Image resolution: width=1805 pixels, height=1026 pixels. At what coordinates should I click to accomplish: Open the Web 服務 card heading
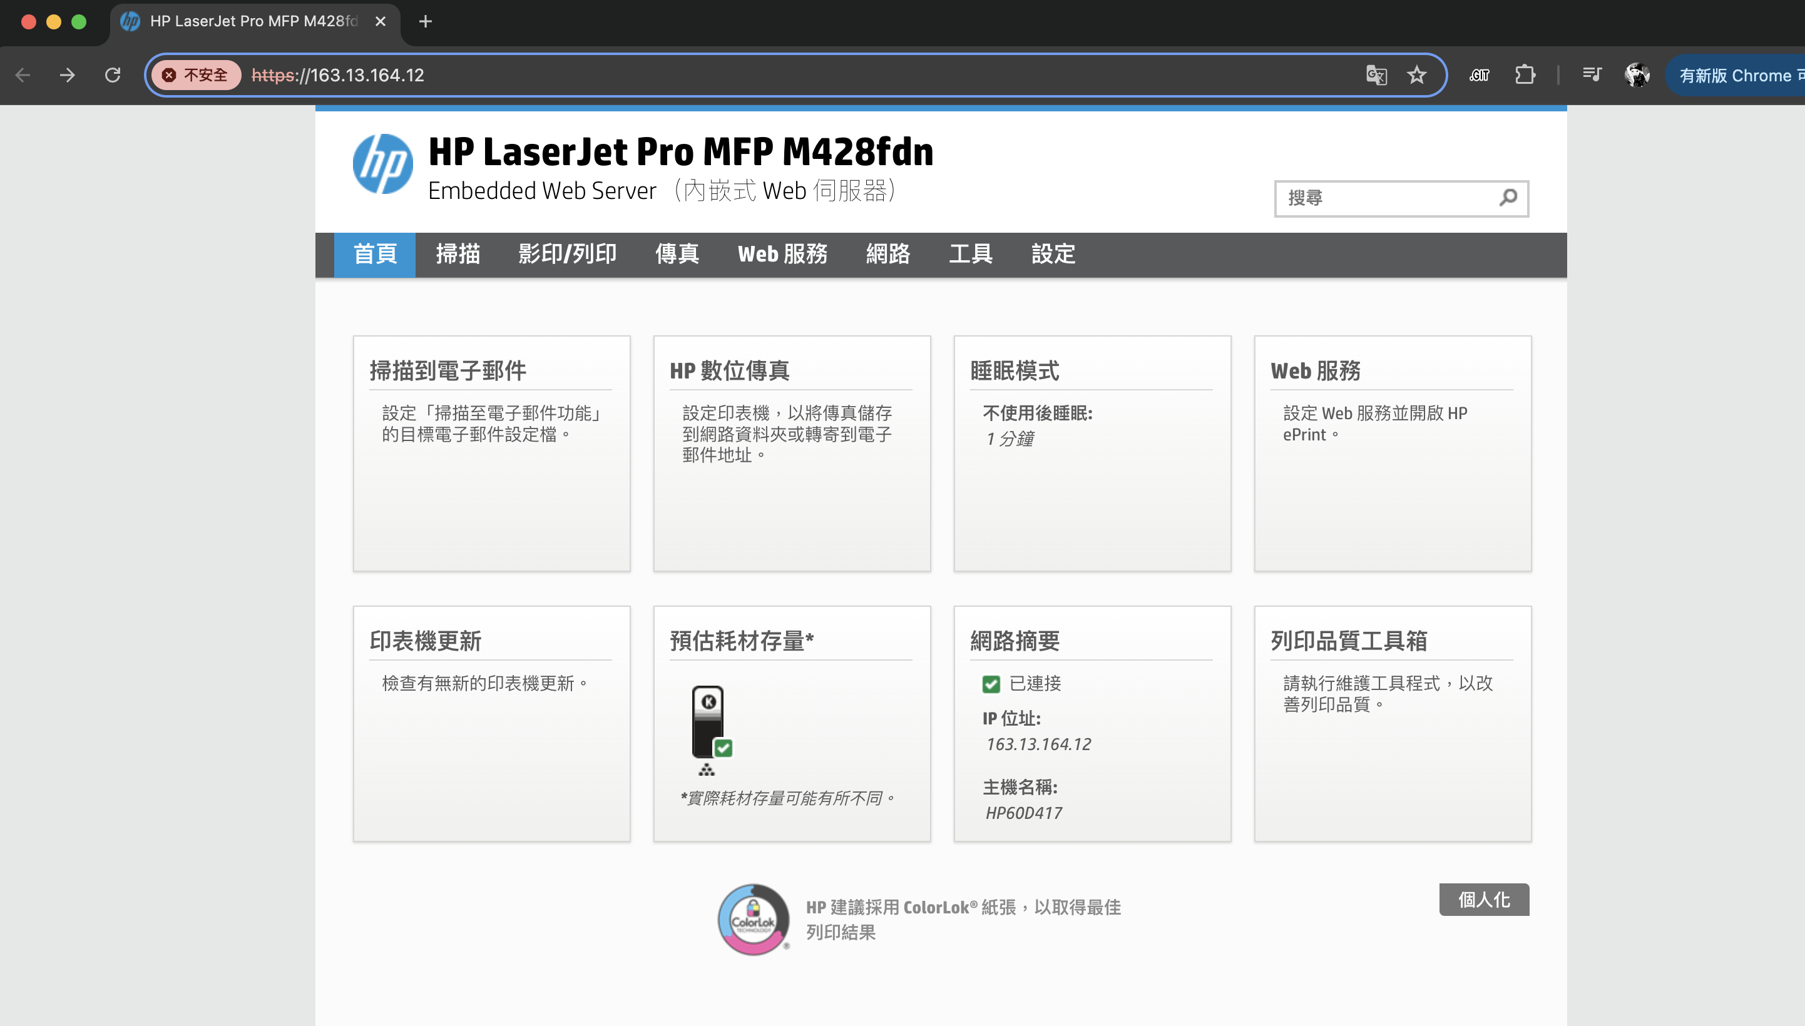(x=1315, y=370)
